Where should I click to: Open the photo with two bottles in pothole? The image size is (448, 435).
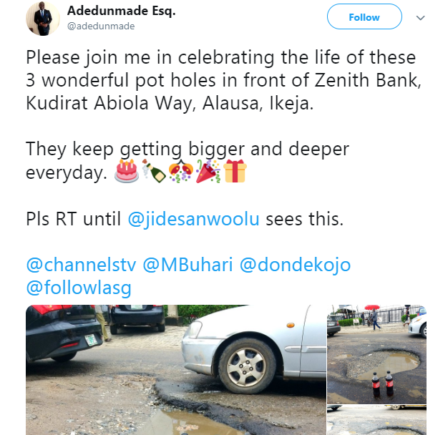pyautogui.click(x=376, y=353)
